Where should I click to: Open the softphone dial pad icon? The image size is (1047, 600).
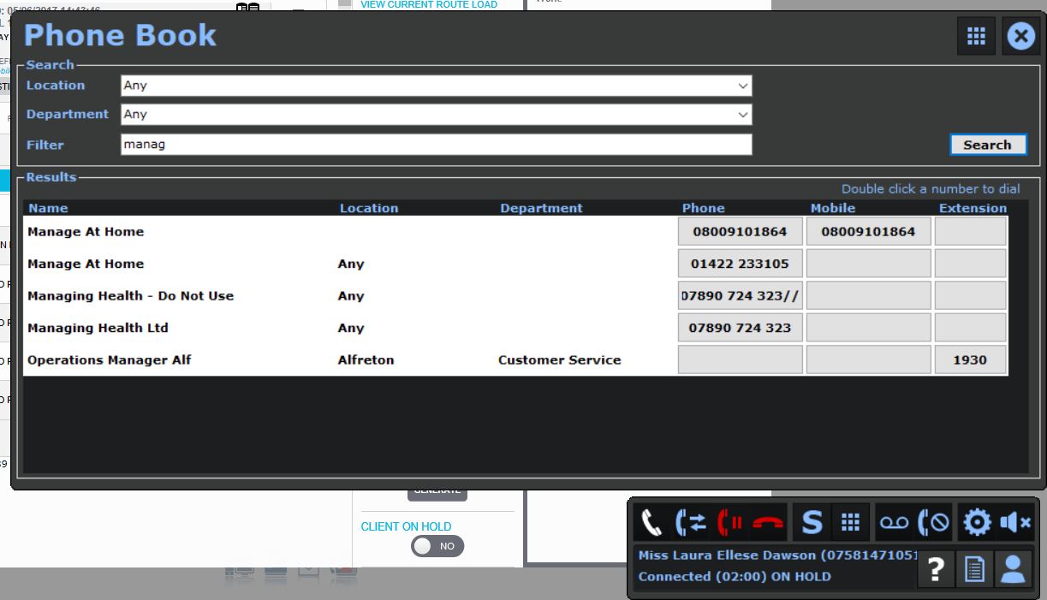[850, 522]
